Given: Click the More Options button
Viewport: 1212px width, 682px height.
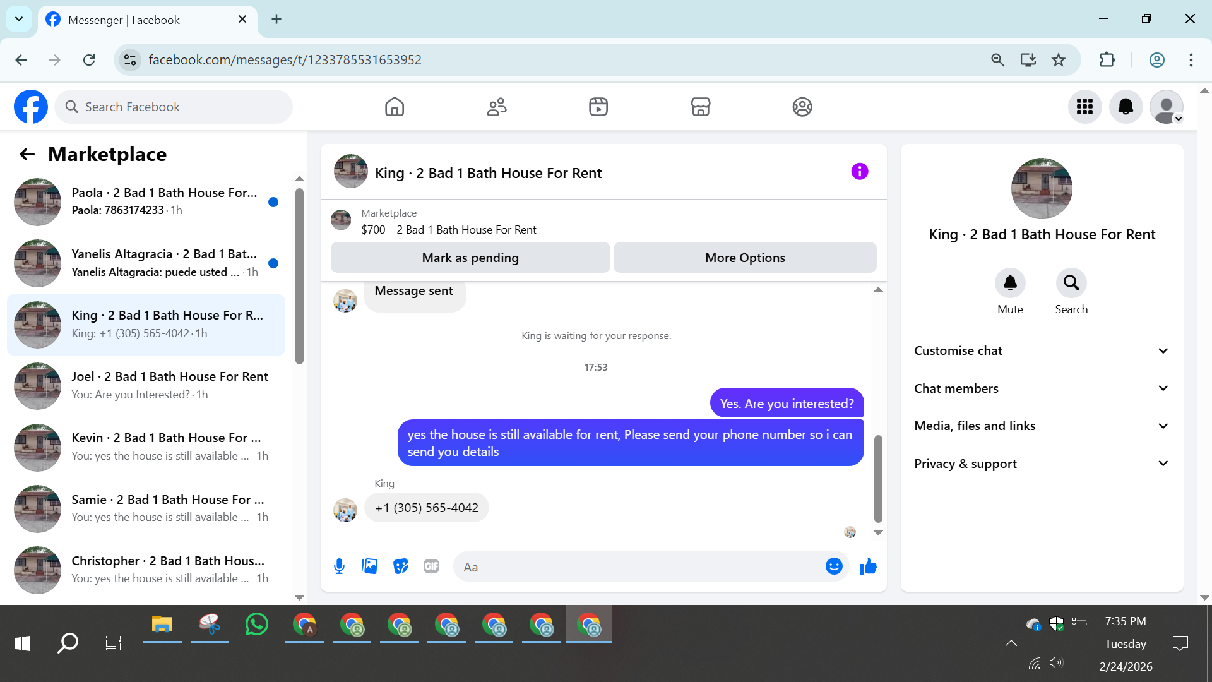Looking at the screenshot, I should [745, 258].
